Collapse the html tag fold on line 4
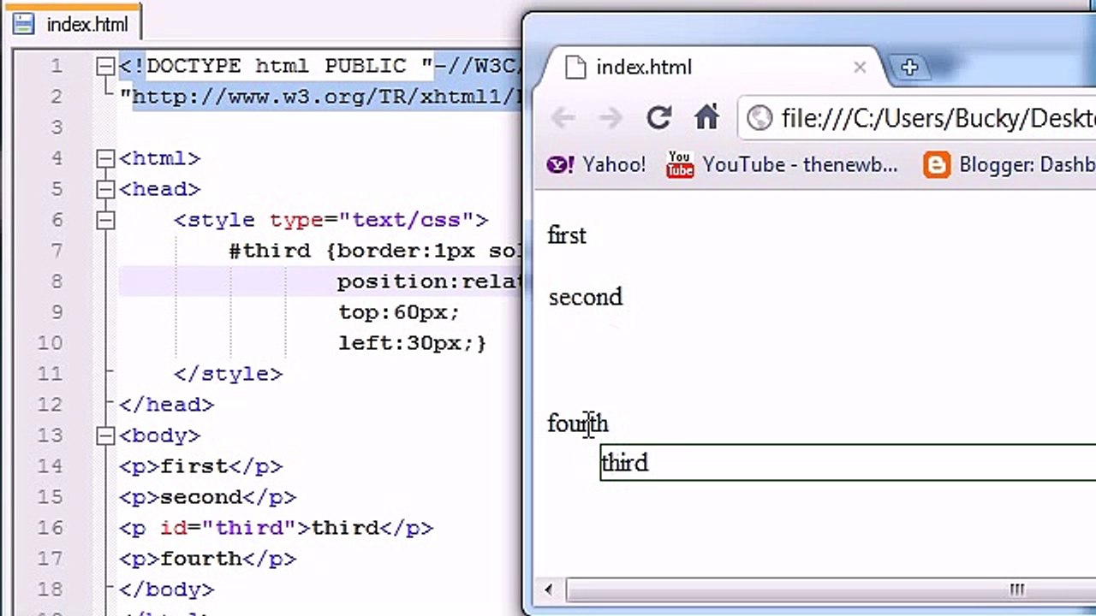1096x616 pixels. [105, 158]
